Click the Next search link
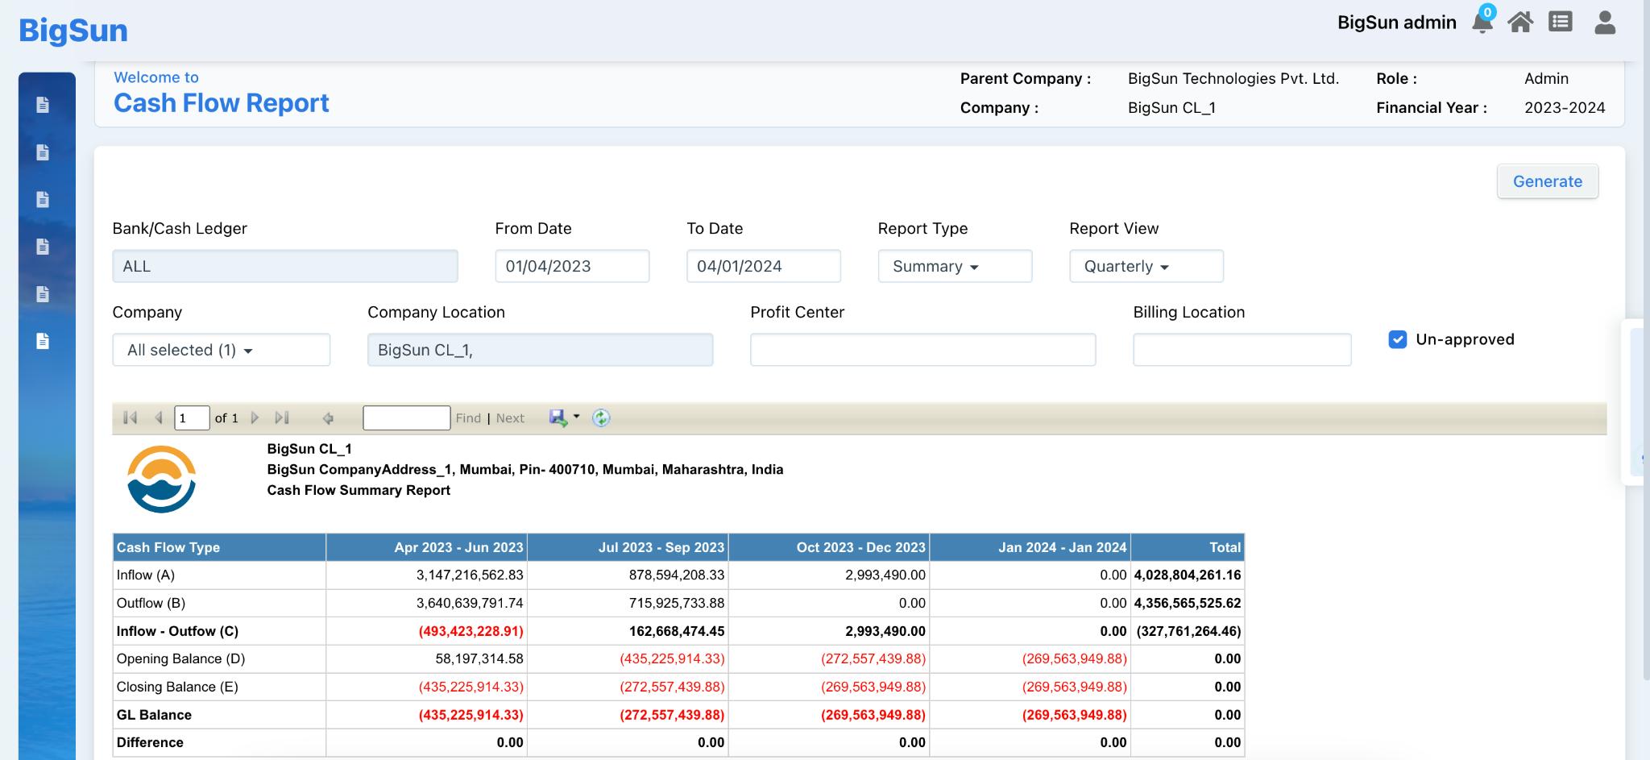This screenshot has height=760, width=1650. [x=510, y=417]
